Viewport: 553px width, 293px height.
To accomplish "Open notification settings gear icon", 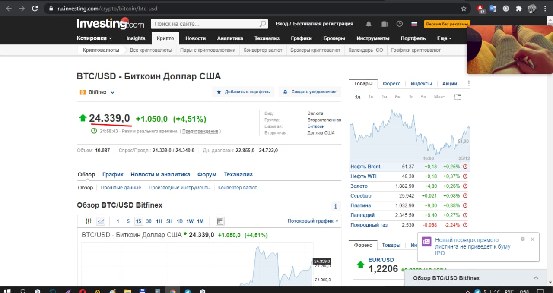I will 523,239.
